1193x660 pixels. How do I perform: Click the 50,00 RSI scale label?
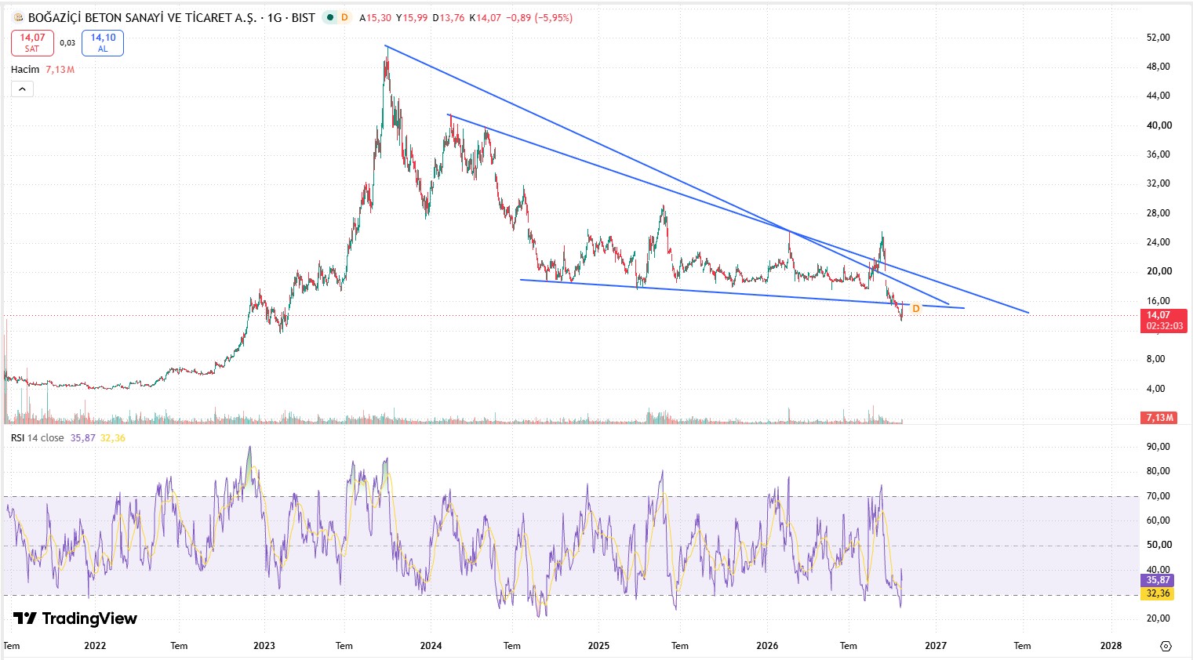[1158, 545]
